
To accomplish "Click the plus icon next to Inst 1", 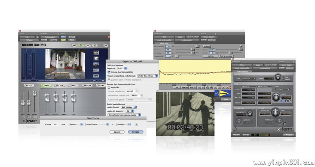I will (x=37, y=37).
